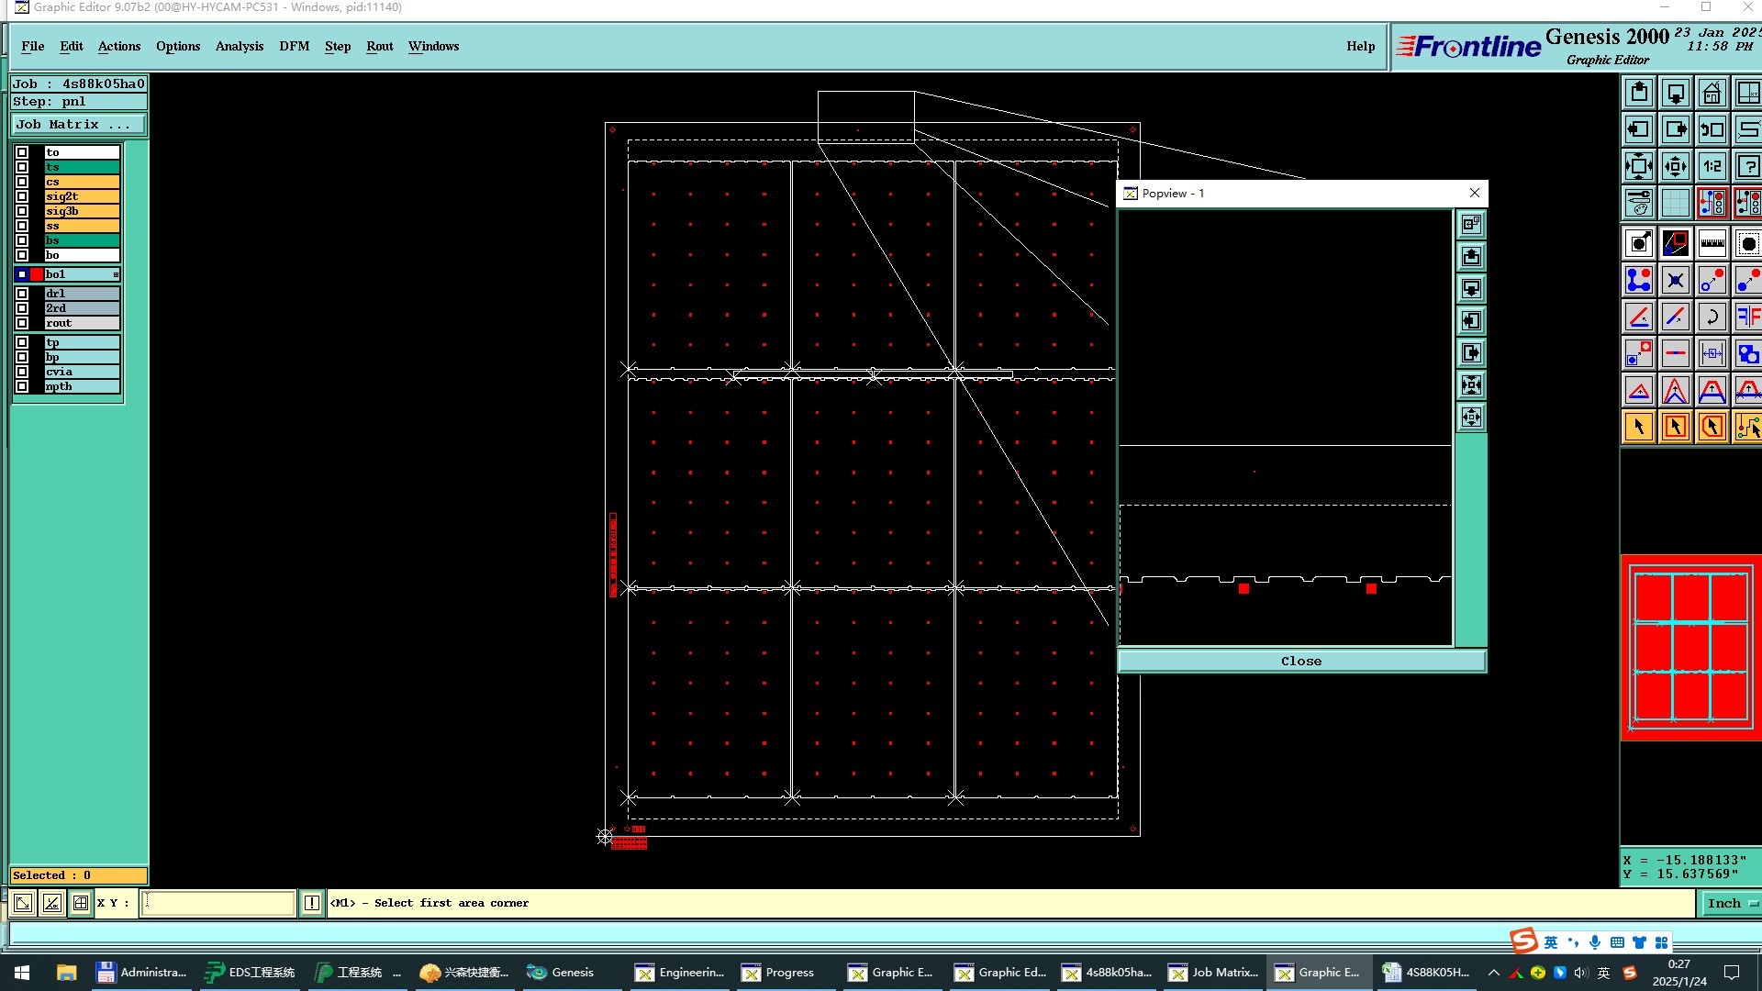This screenshot has height=991, width=1762.
Task: Focus the X Y coordinate input field
Action: click(218, 903)
